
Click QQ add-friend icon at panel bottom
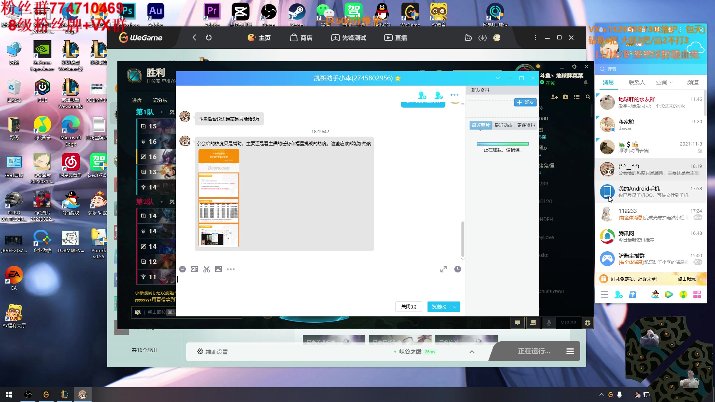pyautogui.click(x=619, y=295)
